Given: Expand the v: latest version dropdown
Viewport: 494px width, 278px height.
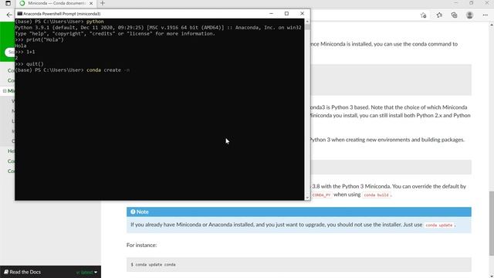Looking at the screenshot, I should [x=86, y=272].
